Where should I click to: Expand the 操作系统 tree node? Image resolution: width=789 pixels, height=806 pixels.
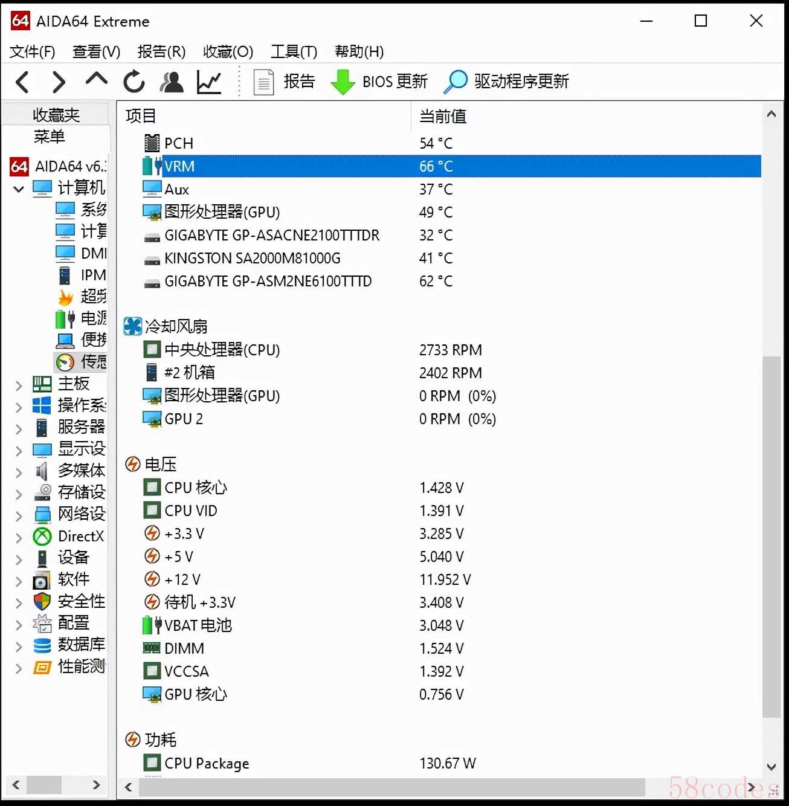coord(19,407)
